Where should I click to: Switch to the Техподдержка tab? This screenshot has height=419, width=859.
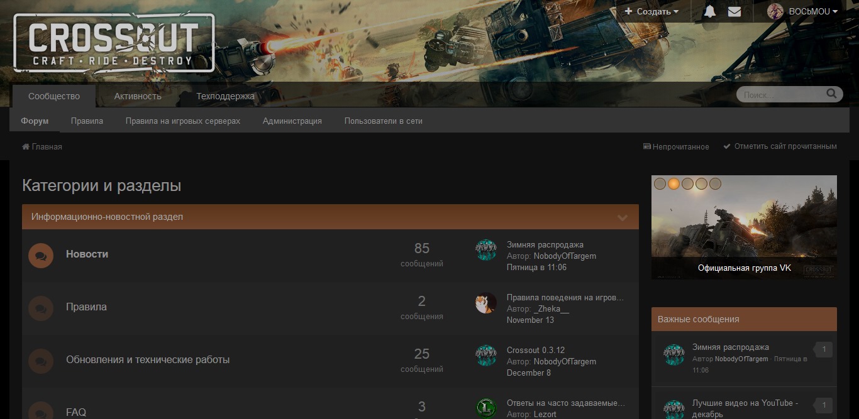tap(225, 96)
